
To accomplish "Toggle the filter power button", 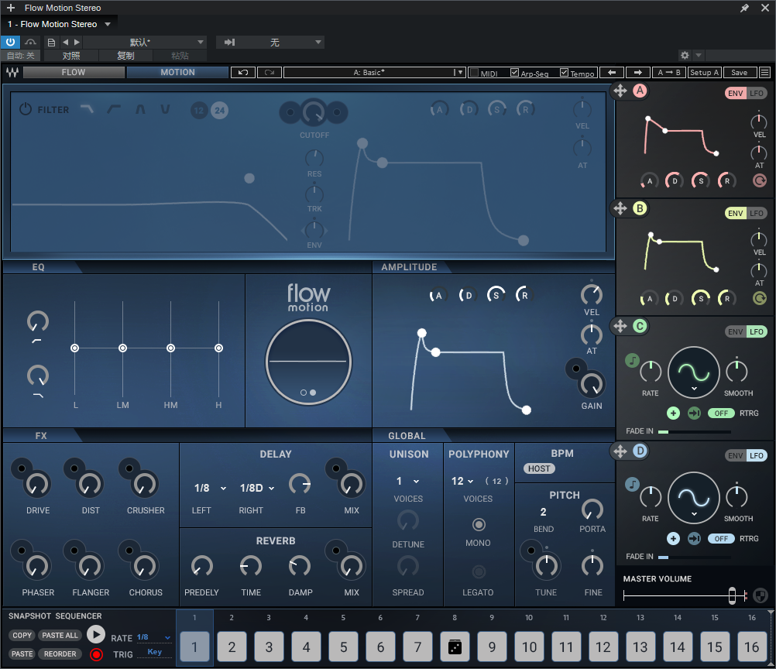I will [26, 109].
